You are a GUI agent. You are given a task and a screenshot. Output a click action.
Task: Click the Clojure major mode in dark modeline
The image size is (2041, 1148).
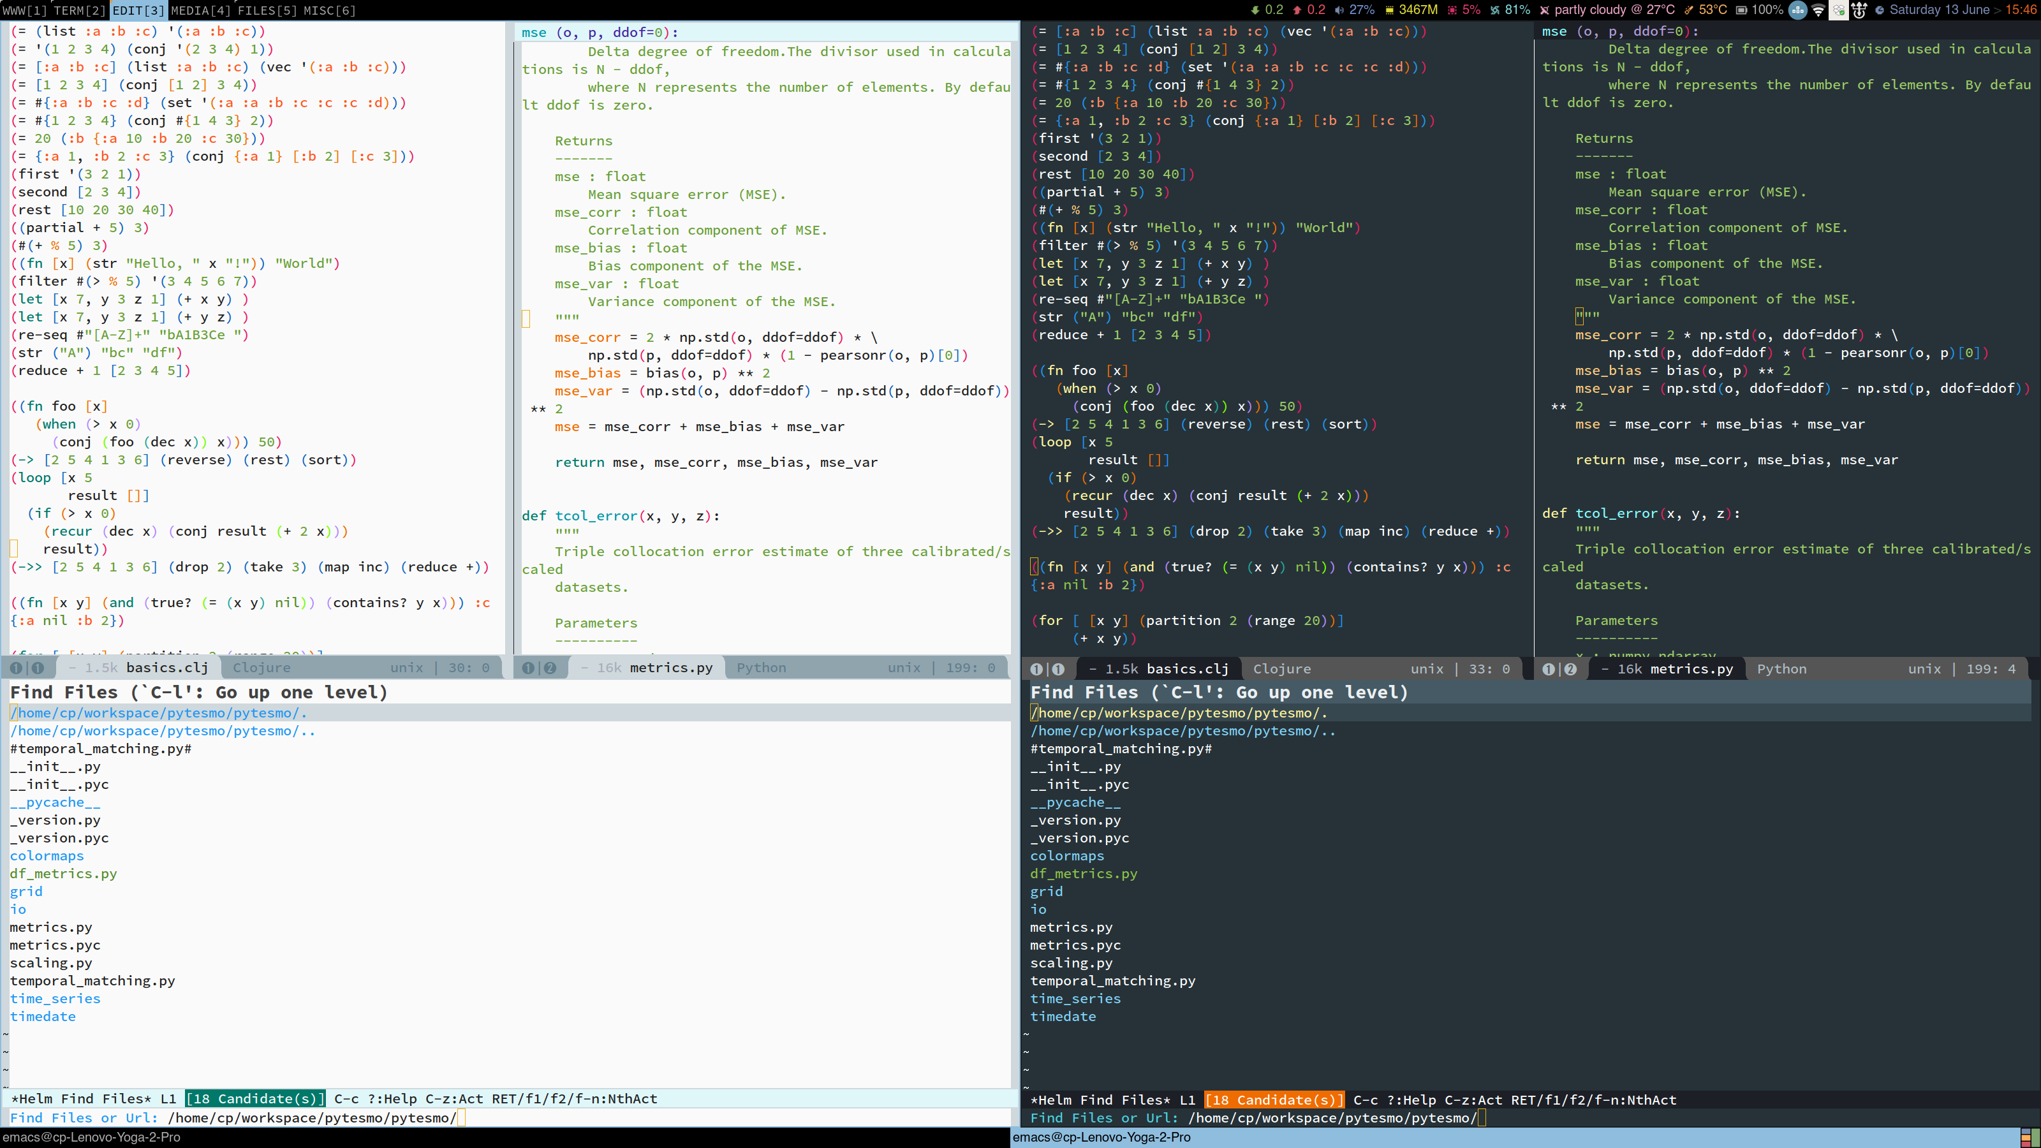[1281, 668]
